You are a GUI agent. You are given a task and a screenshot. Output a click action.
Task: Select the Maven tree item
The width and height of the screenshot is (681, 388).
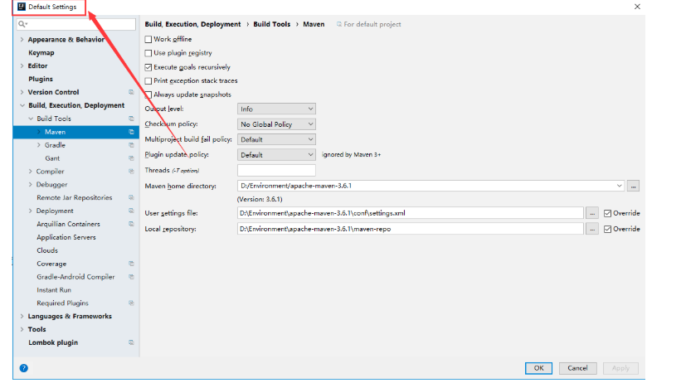click(76, 132)
